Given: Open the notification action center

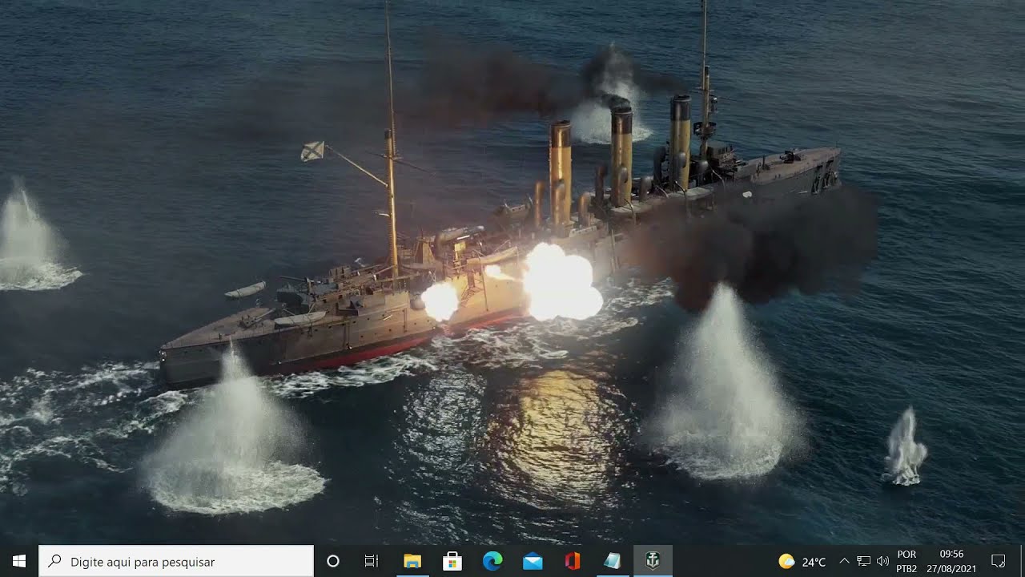Looking at the screenshot, I should [999, 561].
